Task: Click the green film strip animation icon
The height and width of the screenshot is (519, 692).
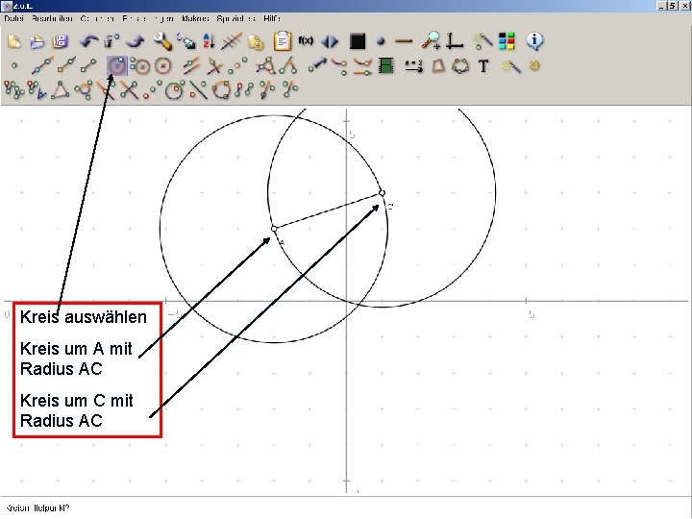Action: 386,66
